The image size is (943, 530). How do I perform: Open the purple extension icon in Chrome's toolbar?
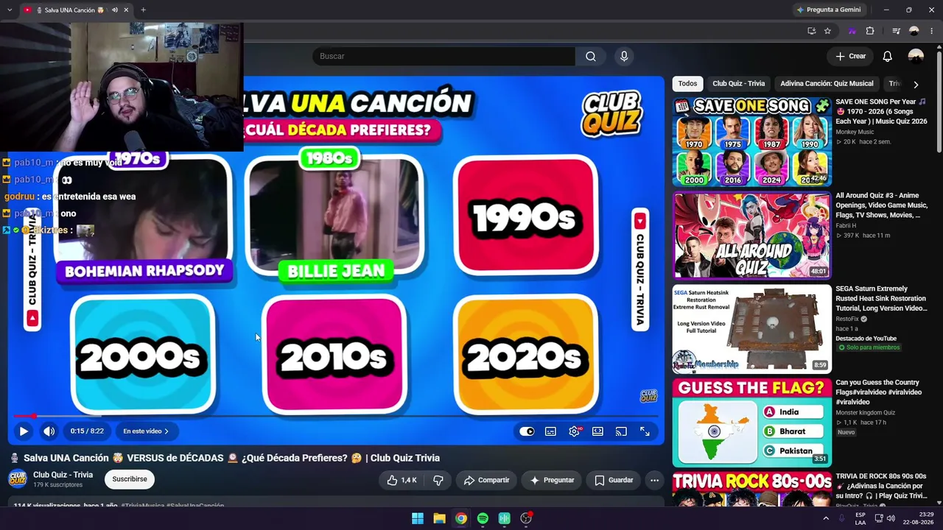852,31
